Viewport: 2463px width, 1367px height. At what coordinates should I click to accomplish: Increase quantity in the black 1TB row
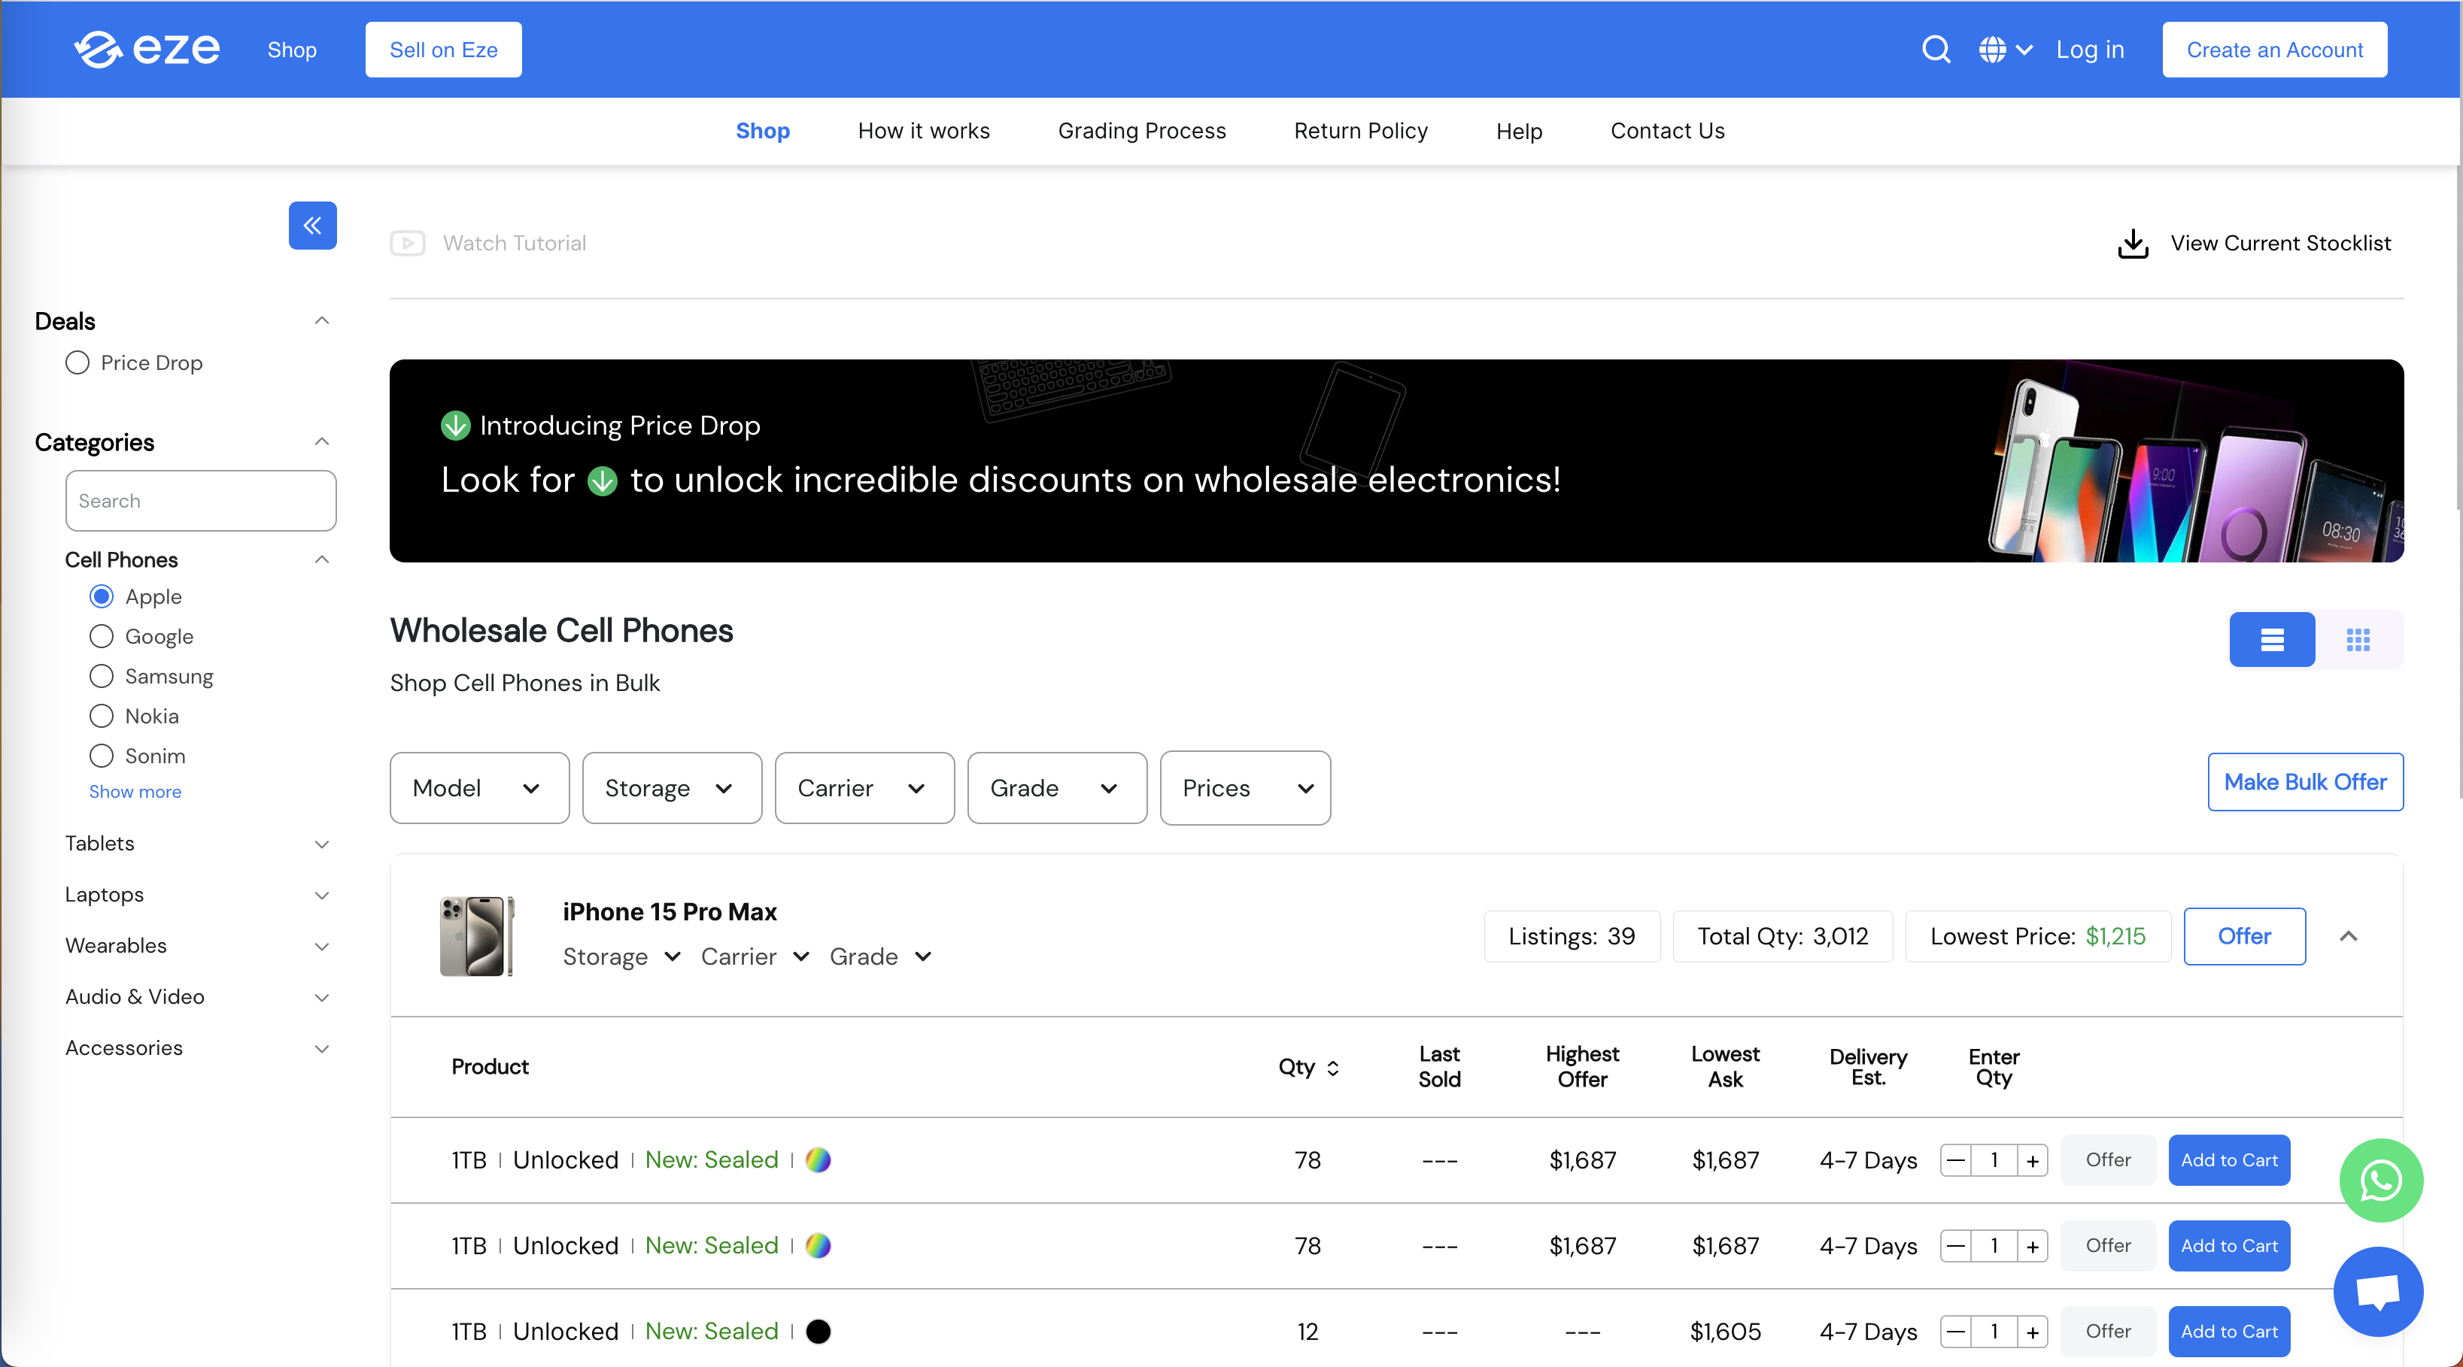pos(2033,1332)
